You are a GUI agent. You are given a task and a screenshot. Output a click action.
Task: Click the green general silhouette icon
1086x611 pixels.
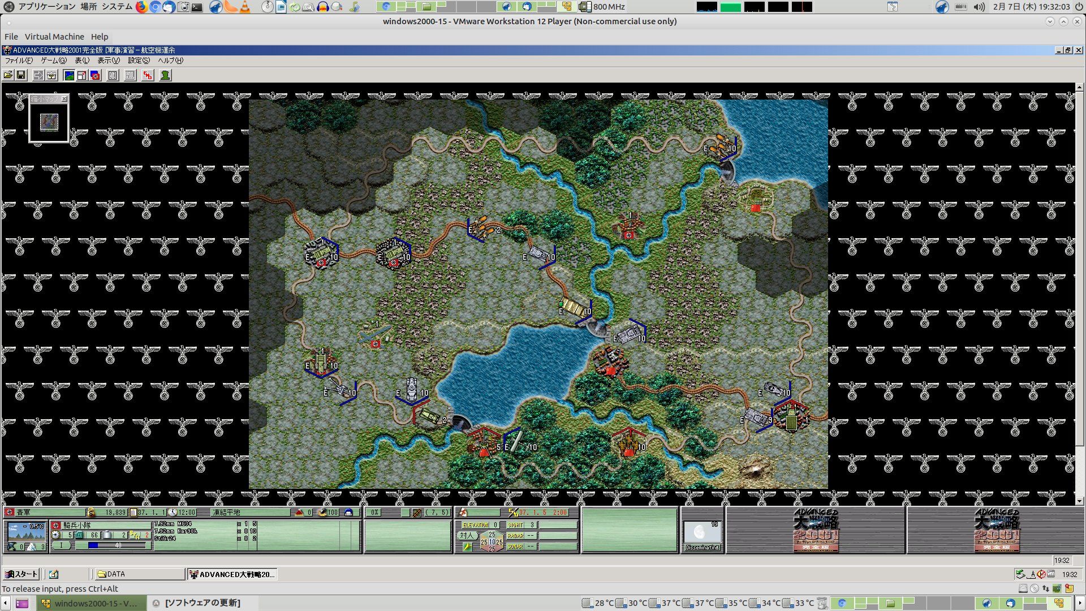[165, 75]
